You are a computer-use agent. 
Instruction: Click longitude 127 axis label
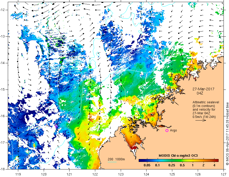pyautogui.click(x=224, y=174)
